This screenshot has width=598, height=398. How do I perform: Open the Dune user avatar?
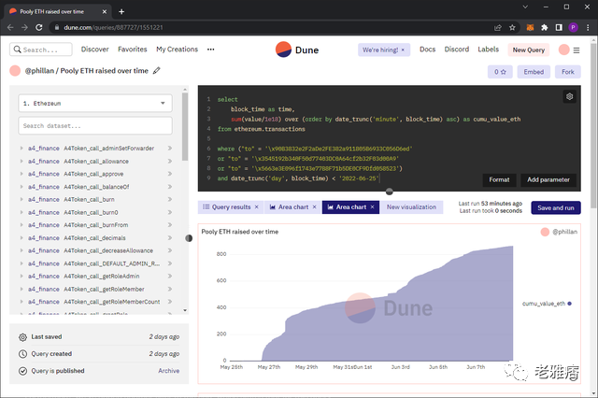[563, 50]
